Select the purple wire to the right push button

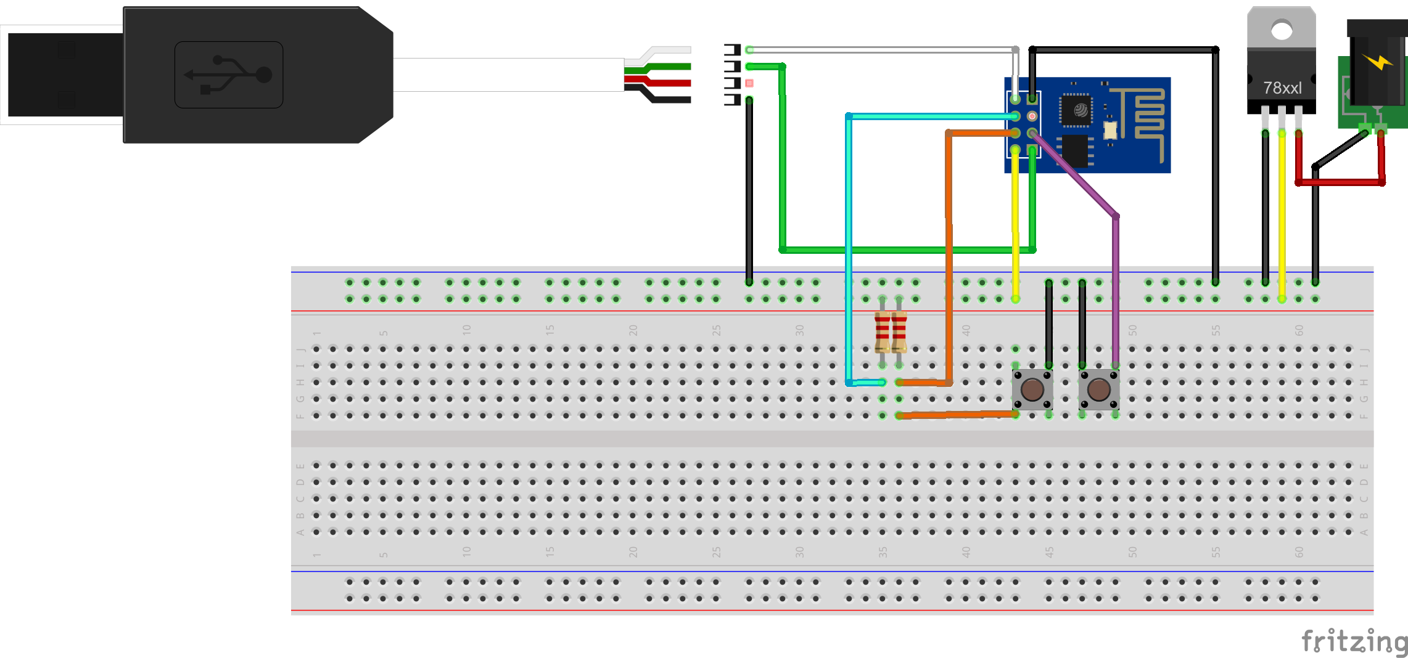coord(1116,290)
